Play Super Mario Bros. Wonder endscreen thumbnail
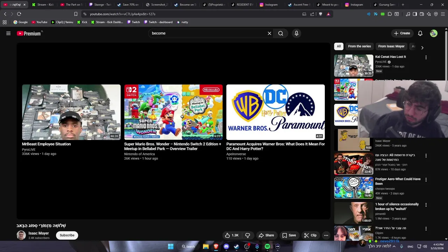 pos(173,112)
